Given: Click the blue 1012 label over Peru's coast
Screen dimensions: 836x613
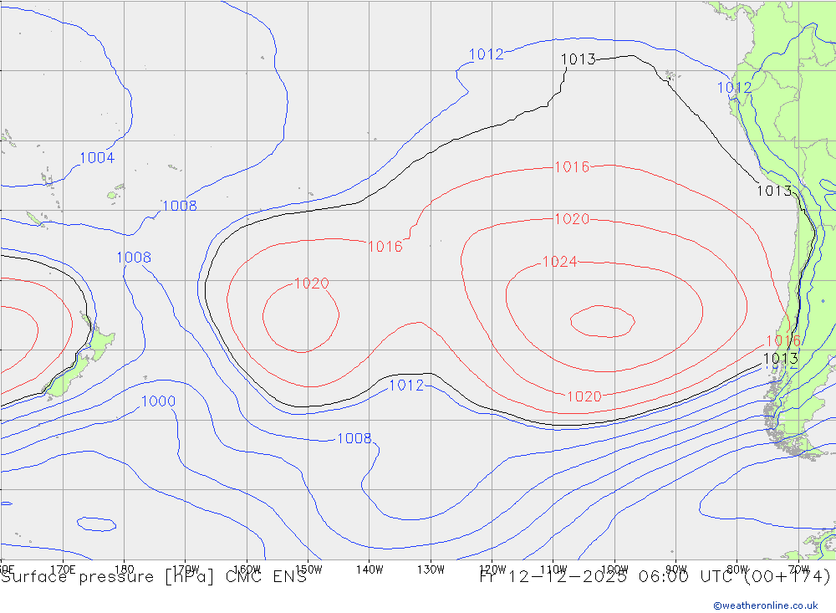Looking at the screenshot, I should pos(735,88).
